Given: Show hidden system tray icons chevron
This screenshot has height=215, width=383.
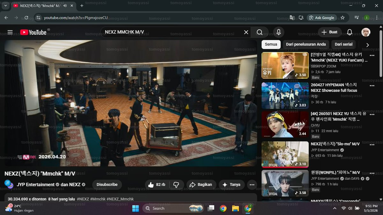Looking at the screenshot, I should pyautogui.click(x=334, y=208).
